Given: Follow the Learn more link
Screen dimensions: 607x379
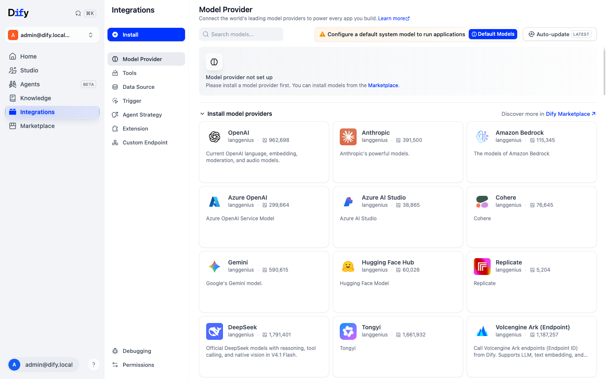Looking at the screenshot, I should pos(394,19).
